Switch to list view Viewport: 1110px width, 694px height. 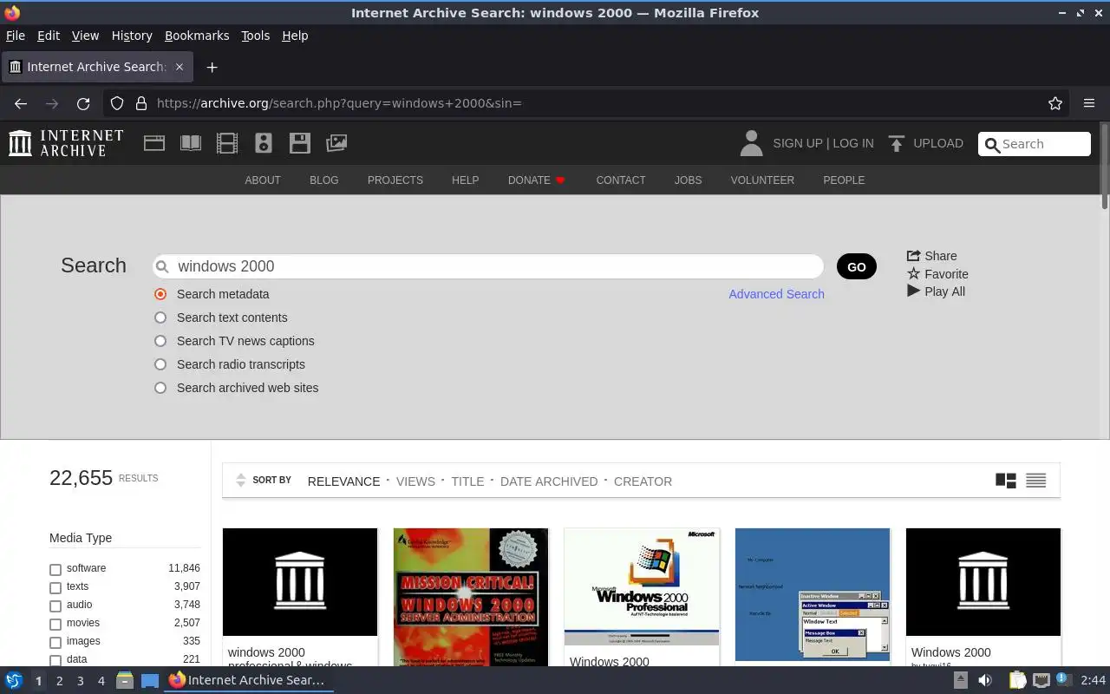point(1035,481)
